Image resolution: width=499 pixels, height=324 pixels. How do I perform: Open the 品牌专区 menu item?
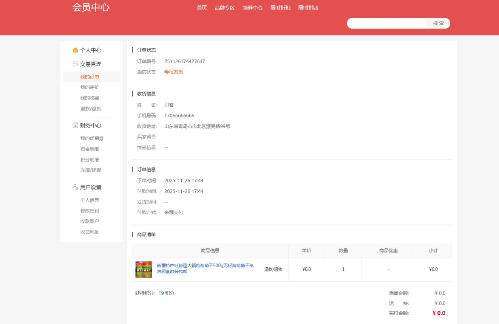point(225,7)
